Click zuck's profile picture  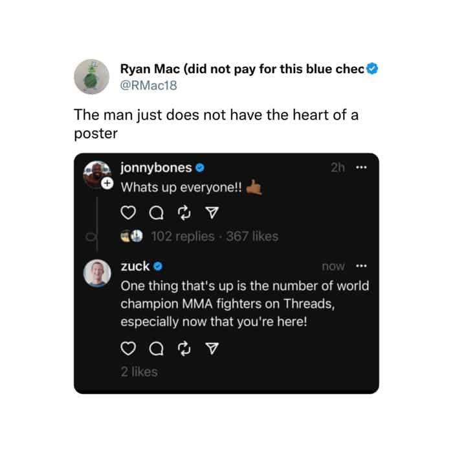coord(98,273)
